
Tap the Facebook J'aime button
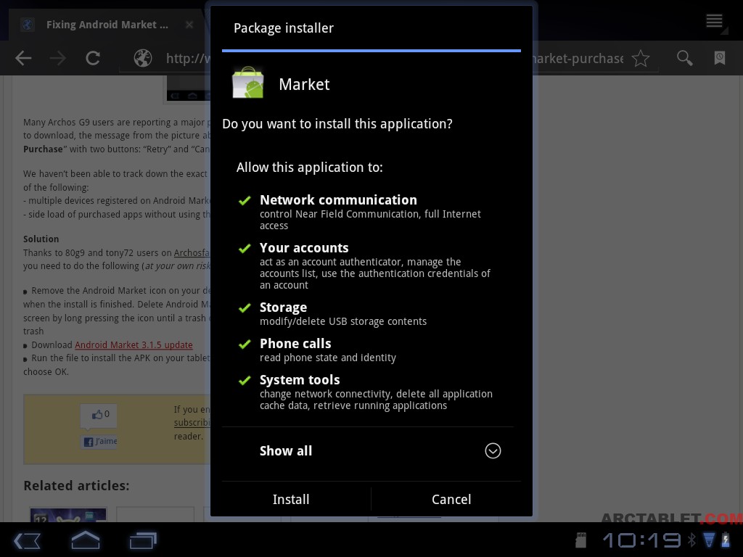pyautogui.click(x=99, y=442)
